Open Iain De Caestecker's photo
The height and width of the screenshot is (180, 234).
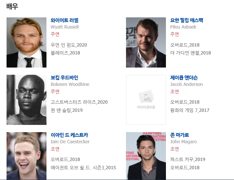click(x=27, y=156)
